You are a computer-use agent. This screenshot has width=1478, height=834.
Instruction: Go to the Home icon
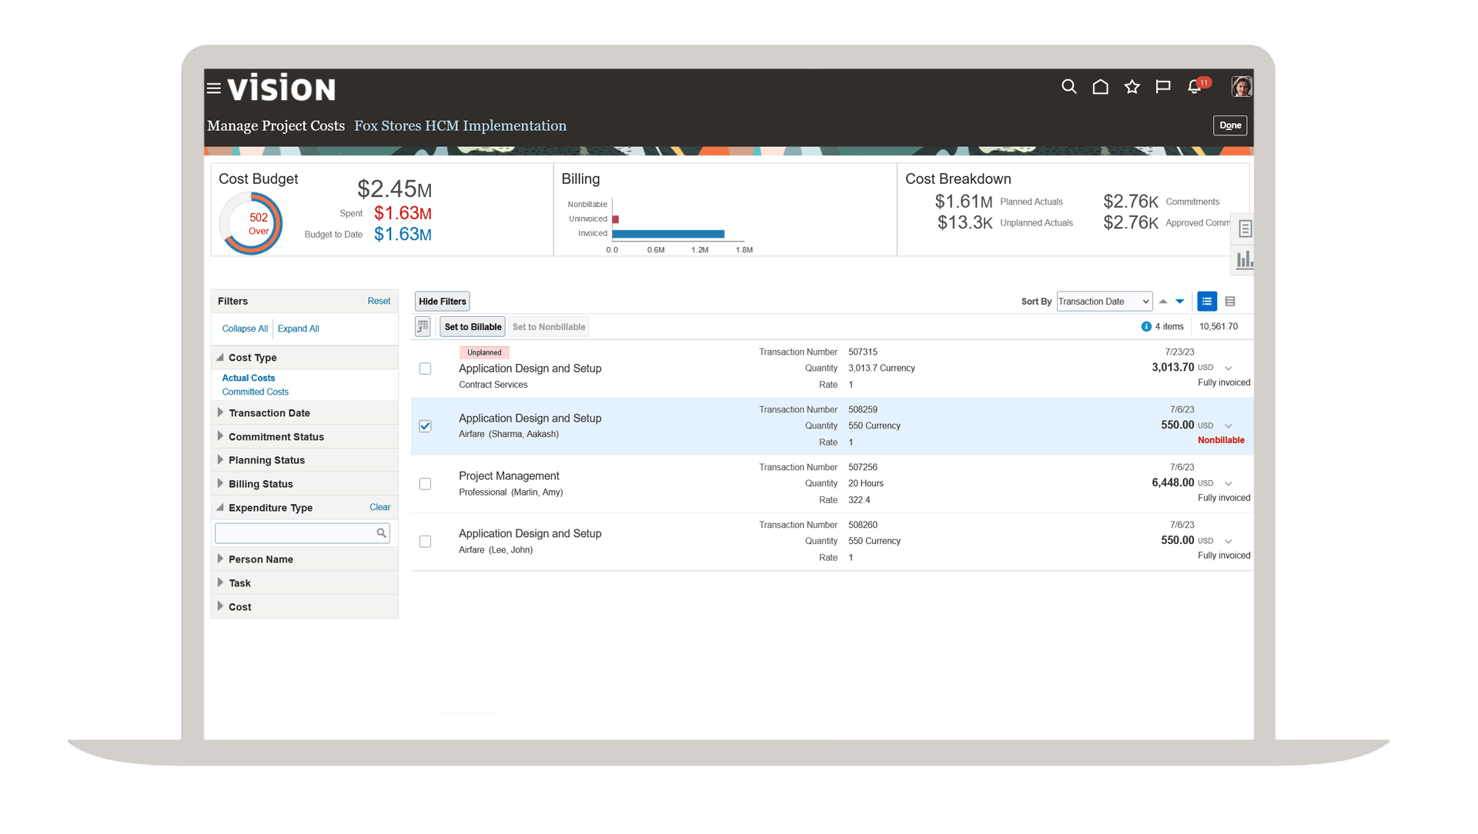pos(1100,87)
